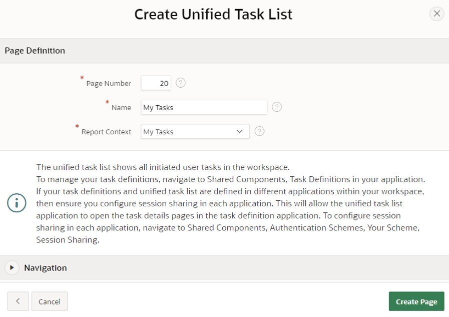449x317 pixels.
Task: Click the Create Page button
Action: 416,301
